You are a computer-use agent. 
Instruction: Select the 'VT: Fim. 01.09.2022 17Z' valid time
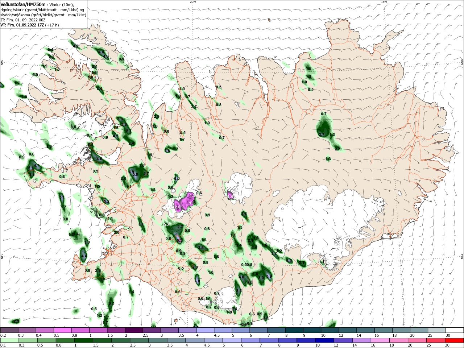(22, 25)
